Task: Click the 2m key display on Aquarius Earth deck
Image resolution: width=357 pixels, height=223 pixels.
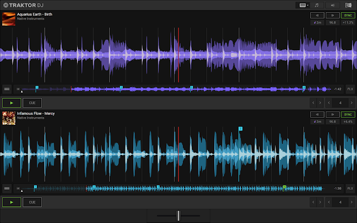Action: 317,22
